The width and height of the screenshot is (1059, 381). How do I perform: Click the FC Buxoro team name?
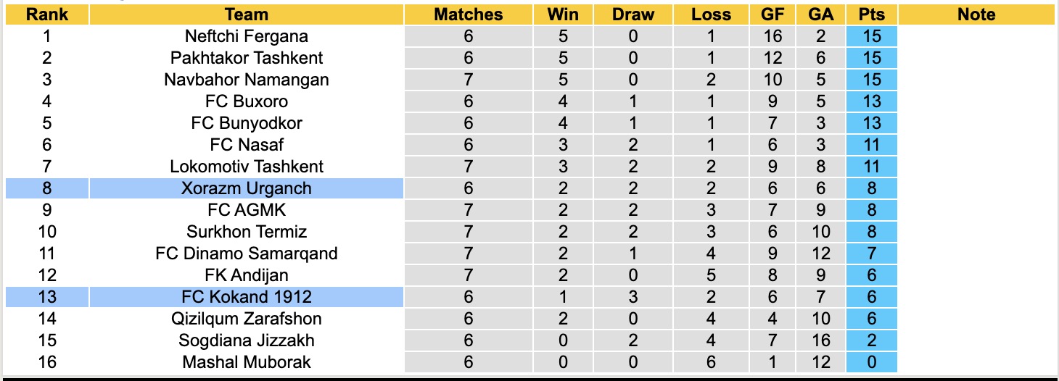point(247,101)
